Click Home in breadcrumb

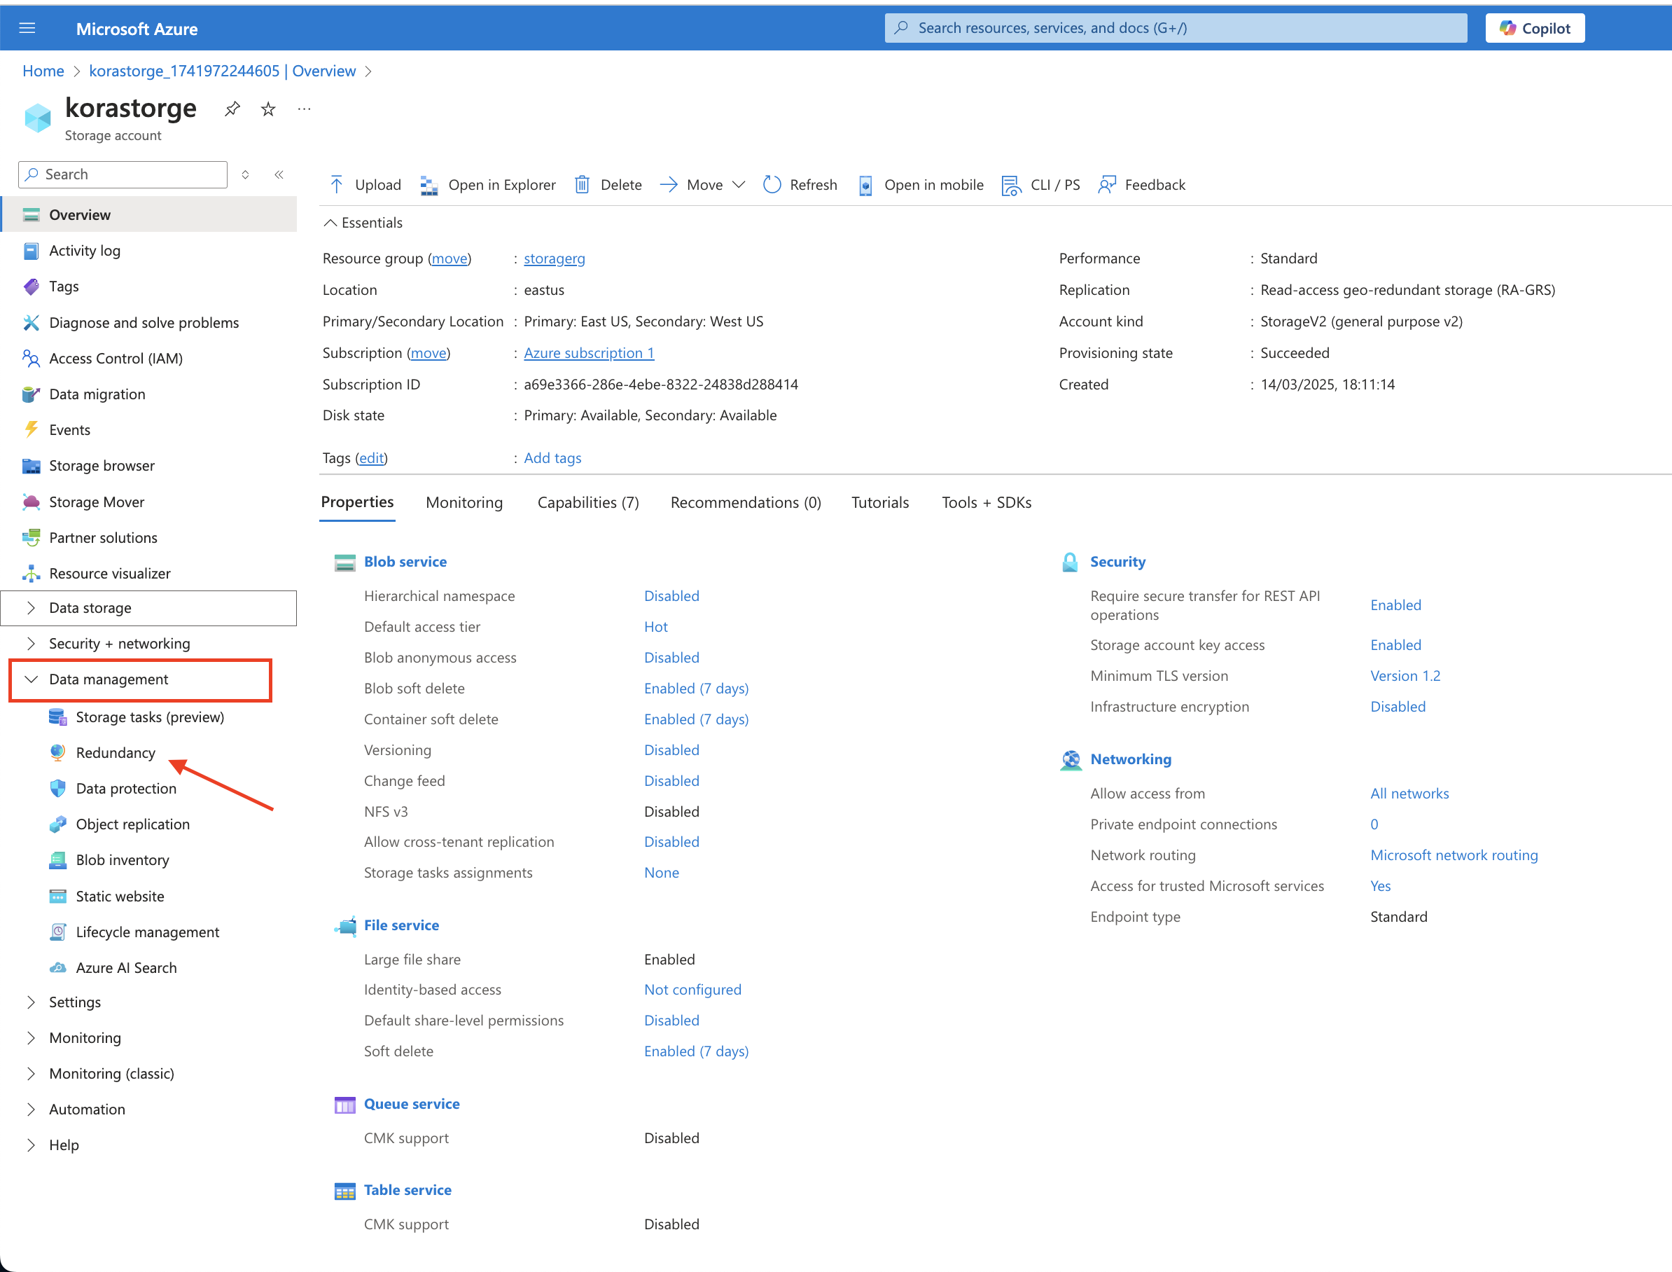pos(43,71)
